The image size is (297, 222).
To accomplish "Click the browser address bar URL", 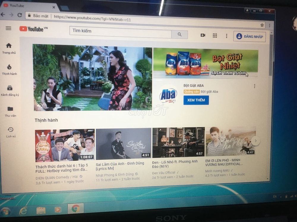I will pos(92,18).
